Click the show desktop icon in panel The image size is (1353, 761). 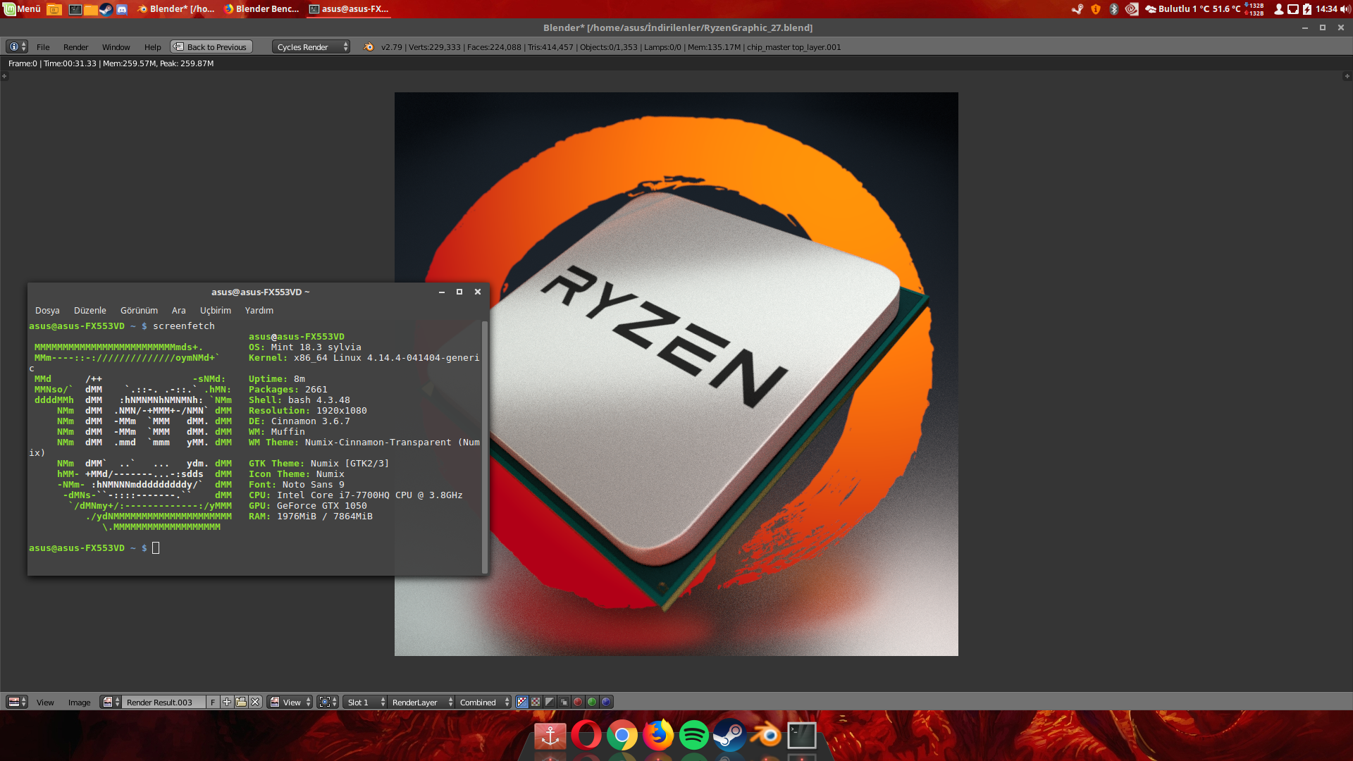tap(54, 9)
